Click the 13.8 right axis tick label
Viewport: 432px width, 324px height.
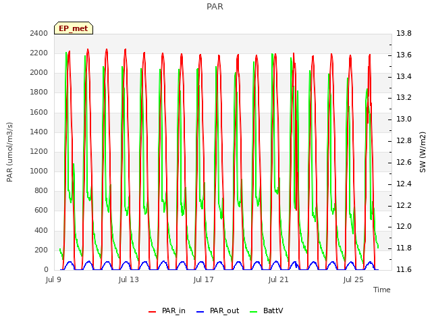pos(404,33)
